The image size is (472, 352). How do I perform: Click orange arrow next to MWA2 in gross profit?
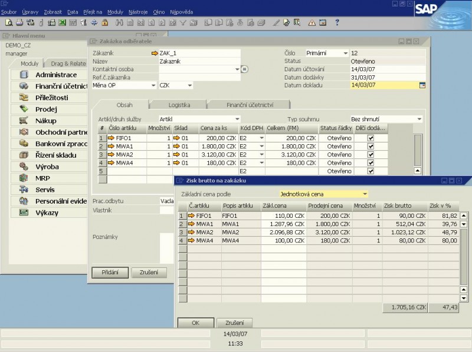(x=191, y=232)
